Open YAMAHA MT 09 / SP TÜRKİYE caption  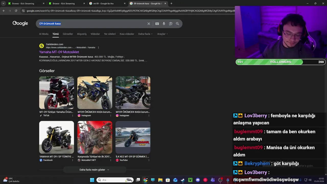[56, 157]
